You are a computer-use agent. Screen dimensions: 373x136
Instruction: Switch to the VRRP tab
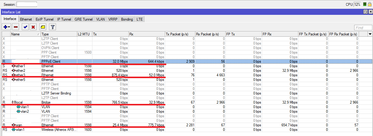(113, 19)
